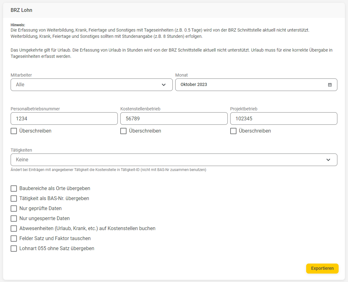This screenshot has height=282, width=348.
Task: Enable Lohnart 055 ohne Satz übergeben
Action: pyautogui.click(x=14, y=249)
